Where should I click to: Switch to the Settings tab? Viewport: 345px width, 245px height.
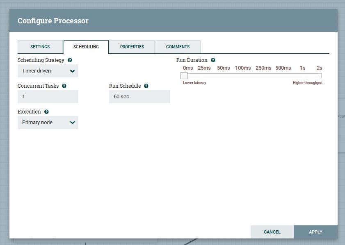[40, 47]
